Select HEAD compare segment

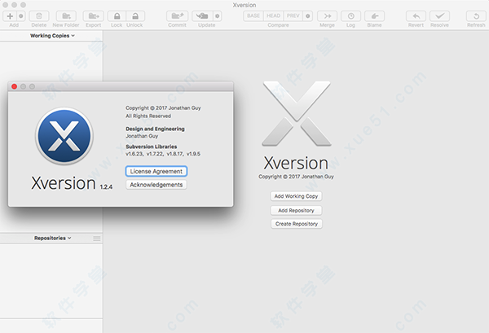click(x=273, y=16)
